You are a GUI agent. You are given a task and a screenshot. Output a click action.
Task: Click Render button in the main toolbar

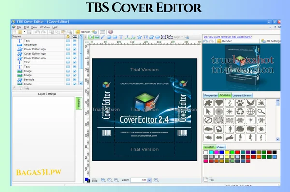[x=83, y=32]
